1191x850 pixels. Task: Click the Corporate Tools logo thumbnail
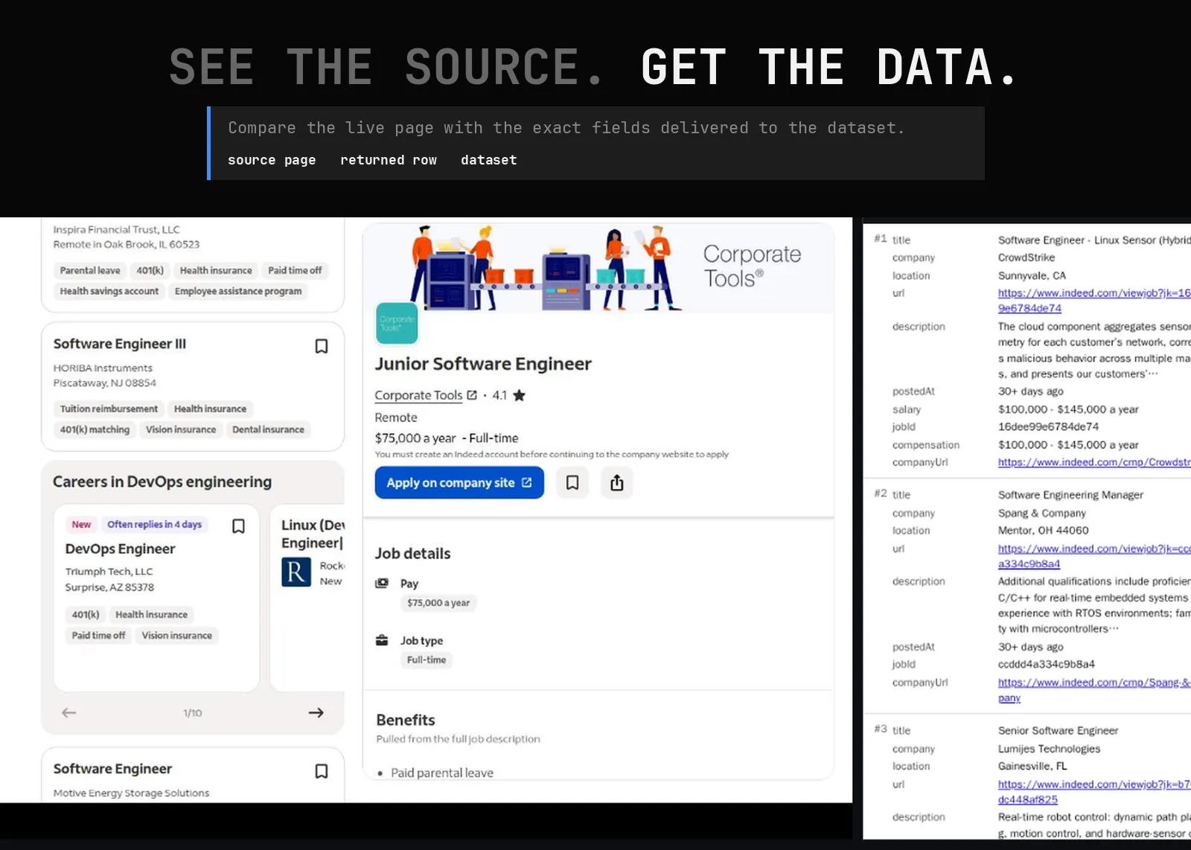coord(397,323)
